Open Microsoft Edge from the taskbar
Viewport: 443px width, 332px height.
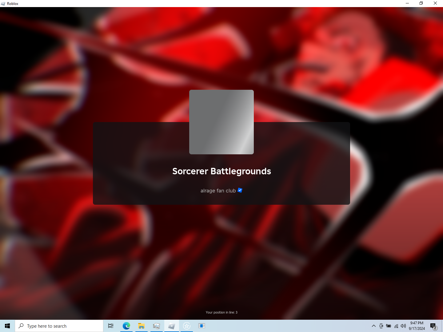pyautogui.click(x=126, y=326)
